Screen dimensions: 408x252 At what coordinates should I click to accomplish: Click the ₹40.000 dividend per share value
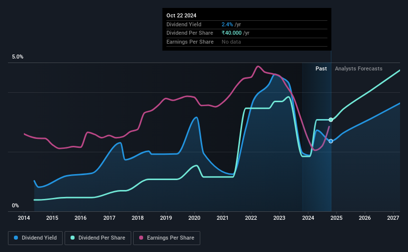(x=232, y=33)
